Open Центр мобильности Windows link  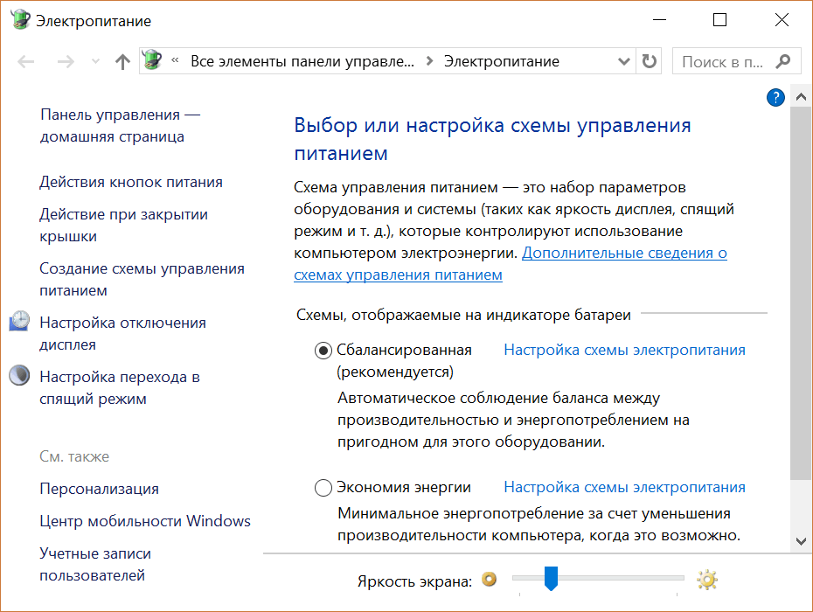tap(145, 521)
